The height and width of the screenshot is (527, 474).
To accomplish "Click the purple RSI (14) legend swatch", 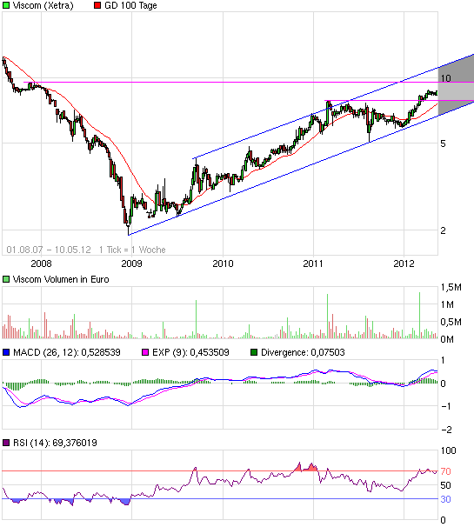I will (x=6, y=443).
